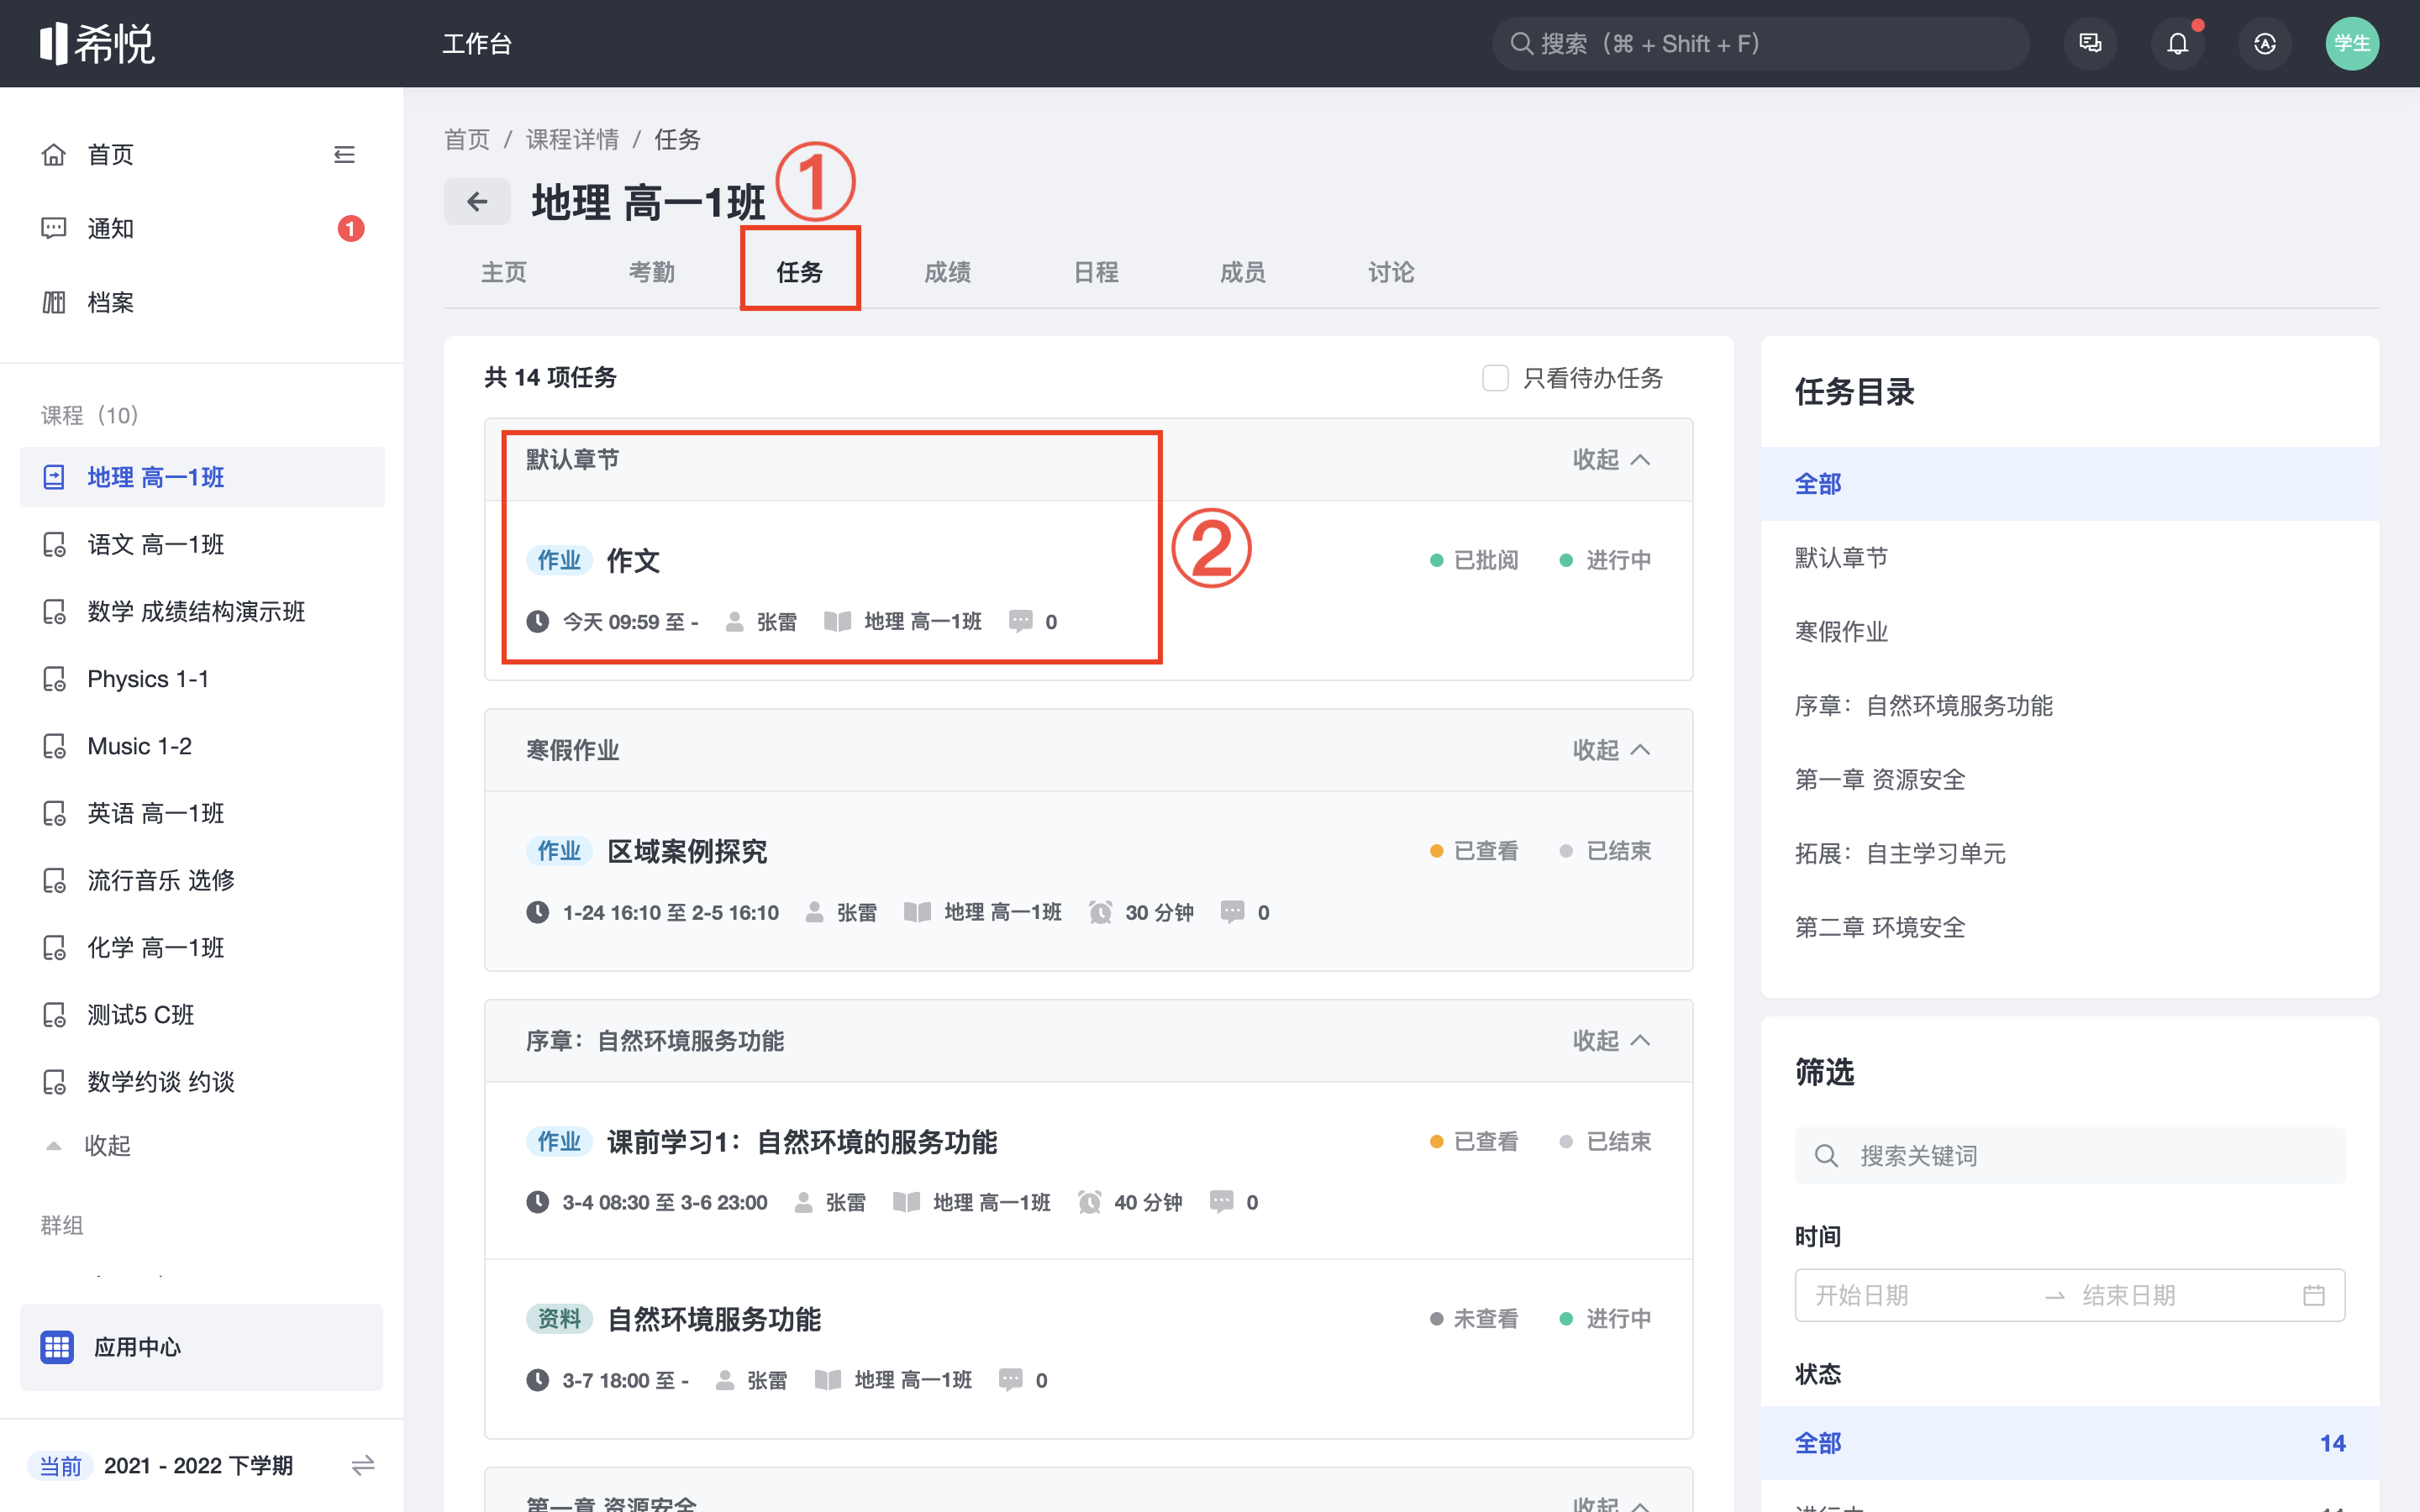This screenshot has height=1512, width=2420.
Task: Open the 区域案例探究 assignment
Action: coord(687,851)
